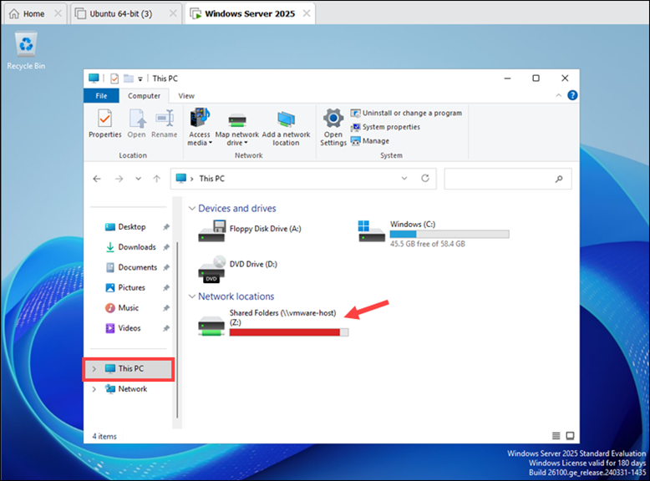Select the DVD Drive (D:) icon

(x=211, y=267)
